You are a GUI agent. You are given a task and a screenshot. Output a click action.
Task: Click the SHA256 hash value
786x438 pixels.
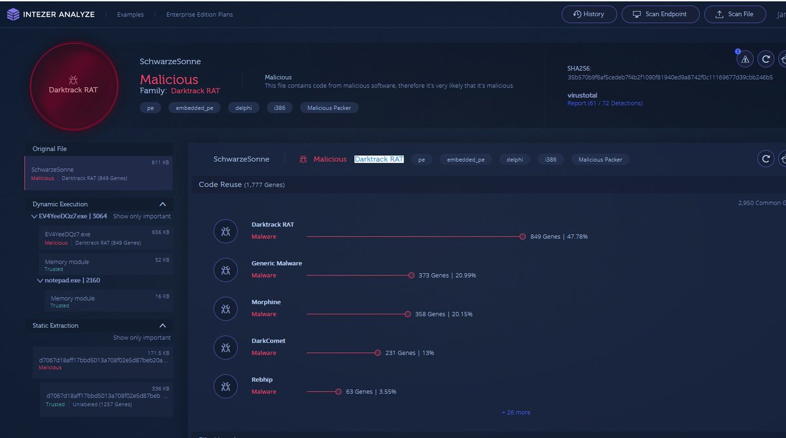[x=670, y=77]
